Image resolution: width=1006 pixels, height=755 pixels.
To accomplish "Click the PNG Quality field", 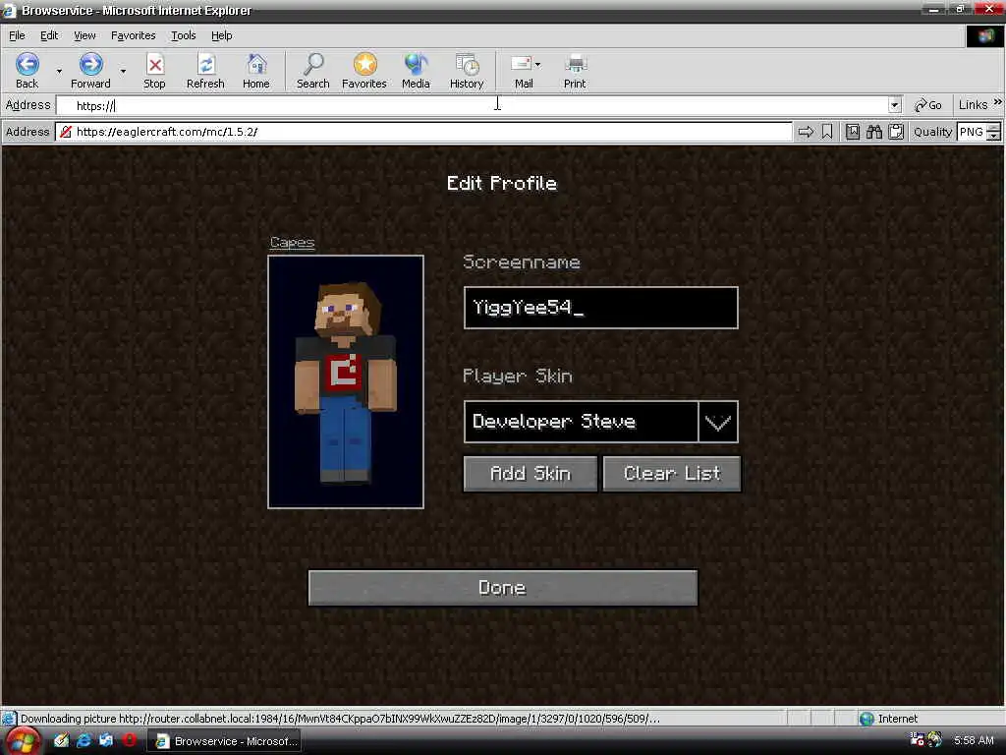I will [972, 132].
